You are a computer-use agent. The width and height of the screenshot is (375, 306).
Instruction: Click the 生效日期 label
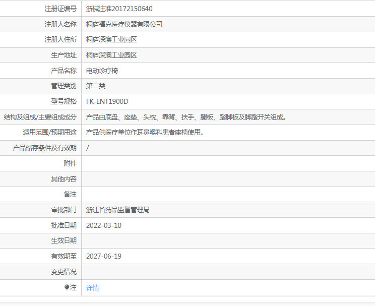pos(64,240)
